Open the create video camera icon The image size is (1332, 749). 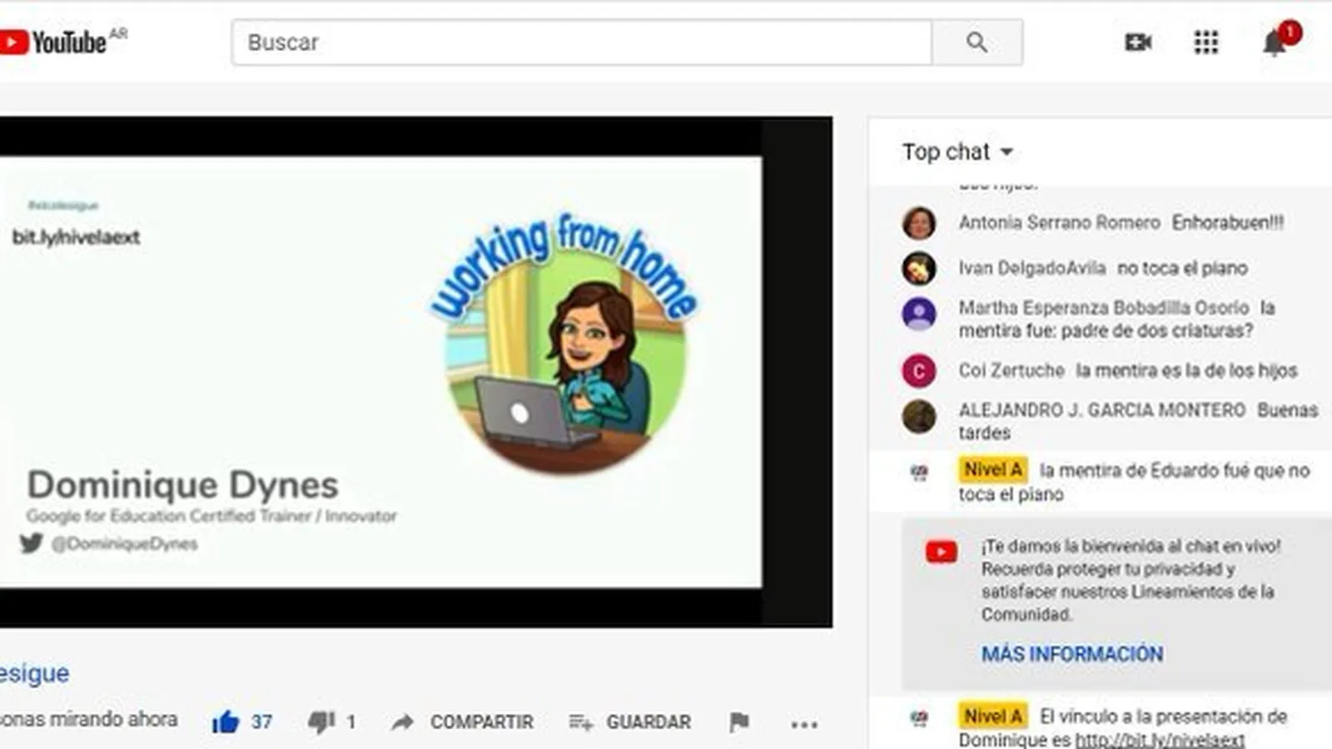[x=1137, y=42]
